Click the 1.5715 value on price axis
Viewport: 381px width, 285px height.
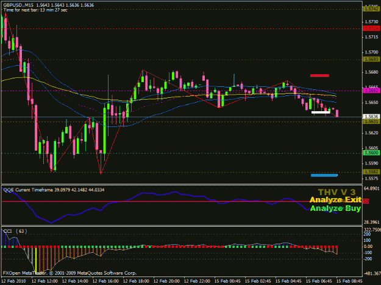(371, 37)
